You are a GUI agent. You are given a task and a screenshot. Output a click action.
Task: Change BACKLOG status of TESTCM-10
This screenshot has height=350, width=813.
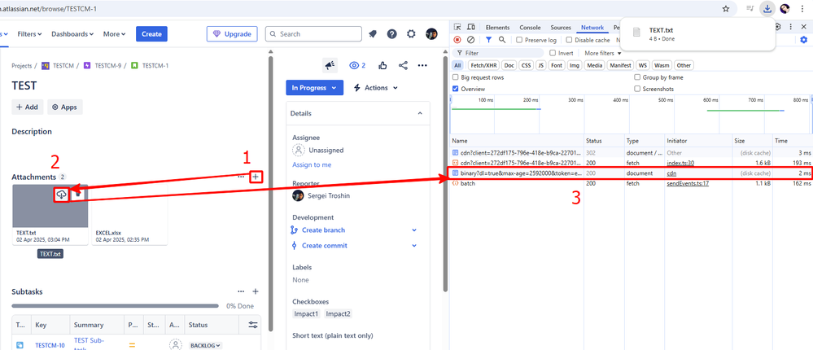click(205, 345)
